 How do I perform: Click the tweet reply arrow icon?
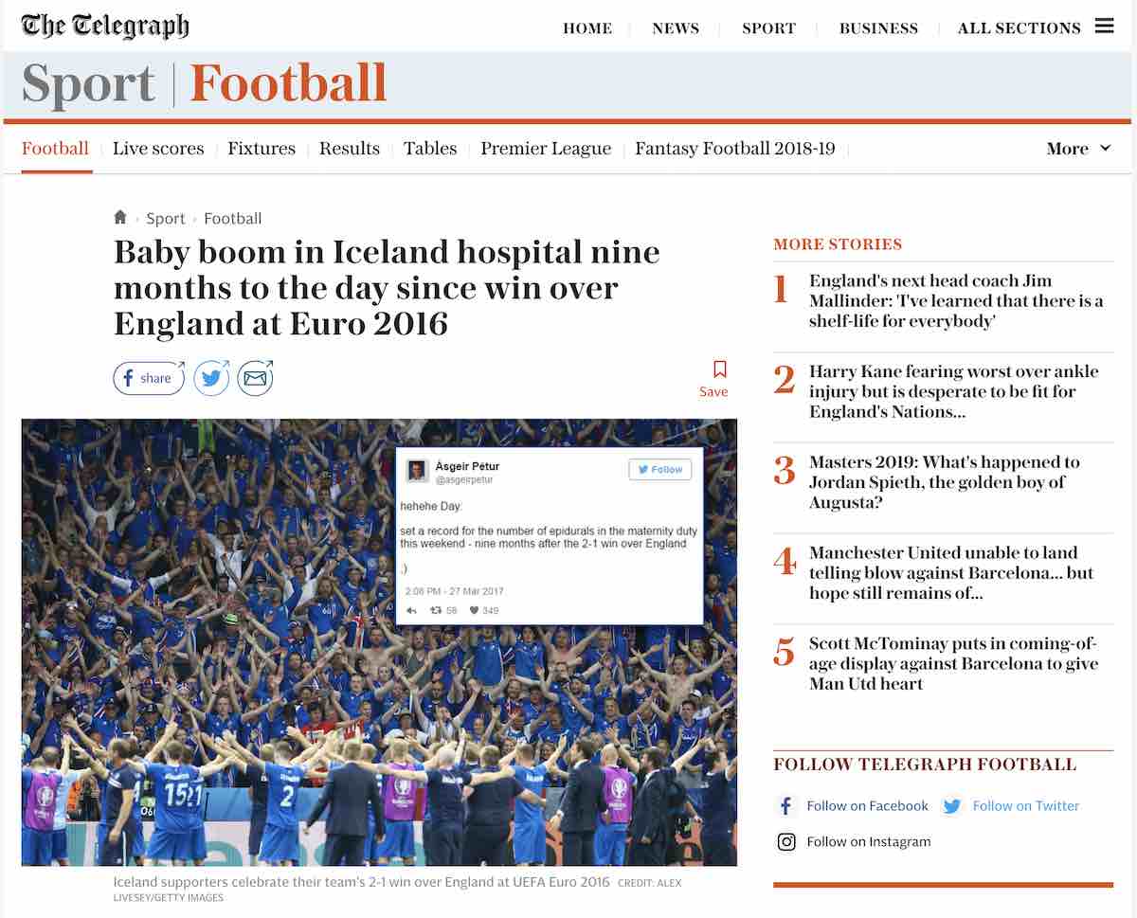click(x=411, y=611)
